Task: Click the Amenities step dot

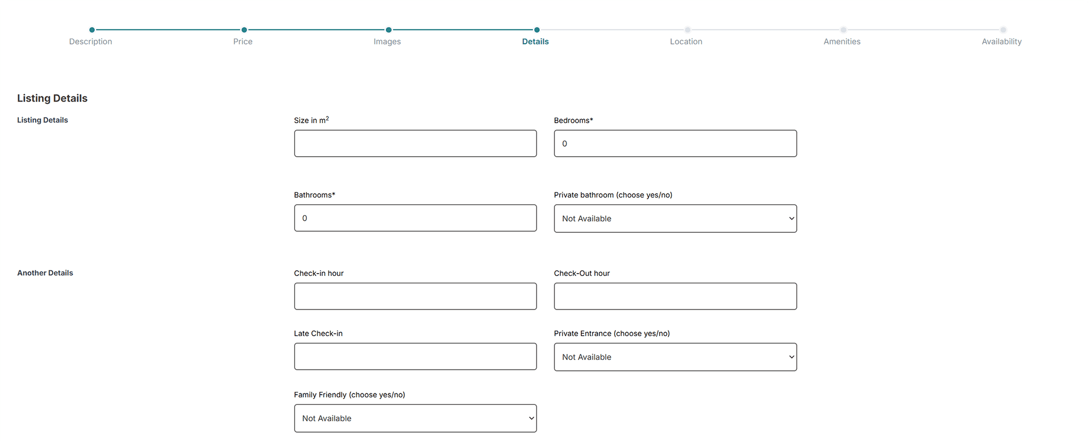Action: 843,30
